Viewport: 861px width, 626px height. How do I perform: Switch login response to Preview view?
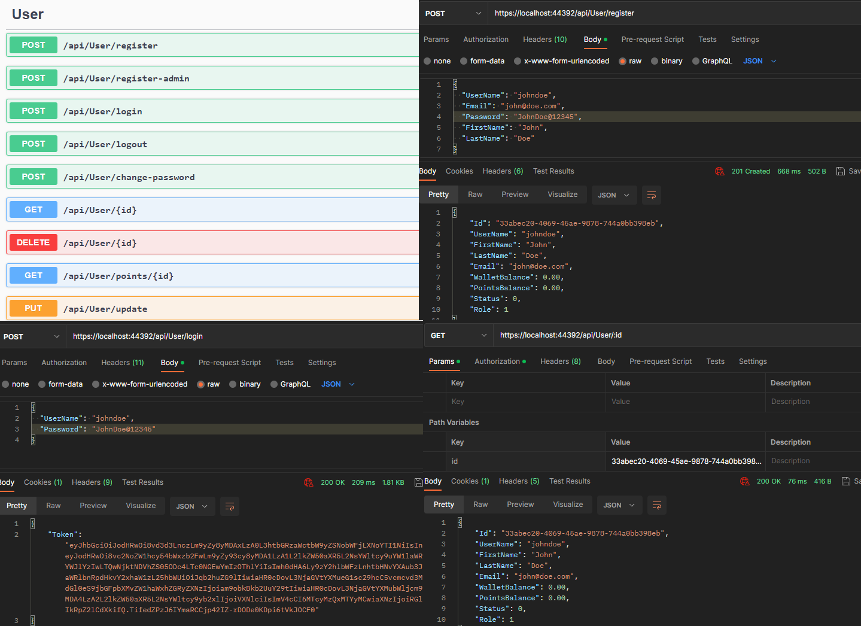(x=93, y=506)
